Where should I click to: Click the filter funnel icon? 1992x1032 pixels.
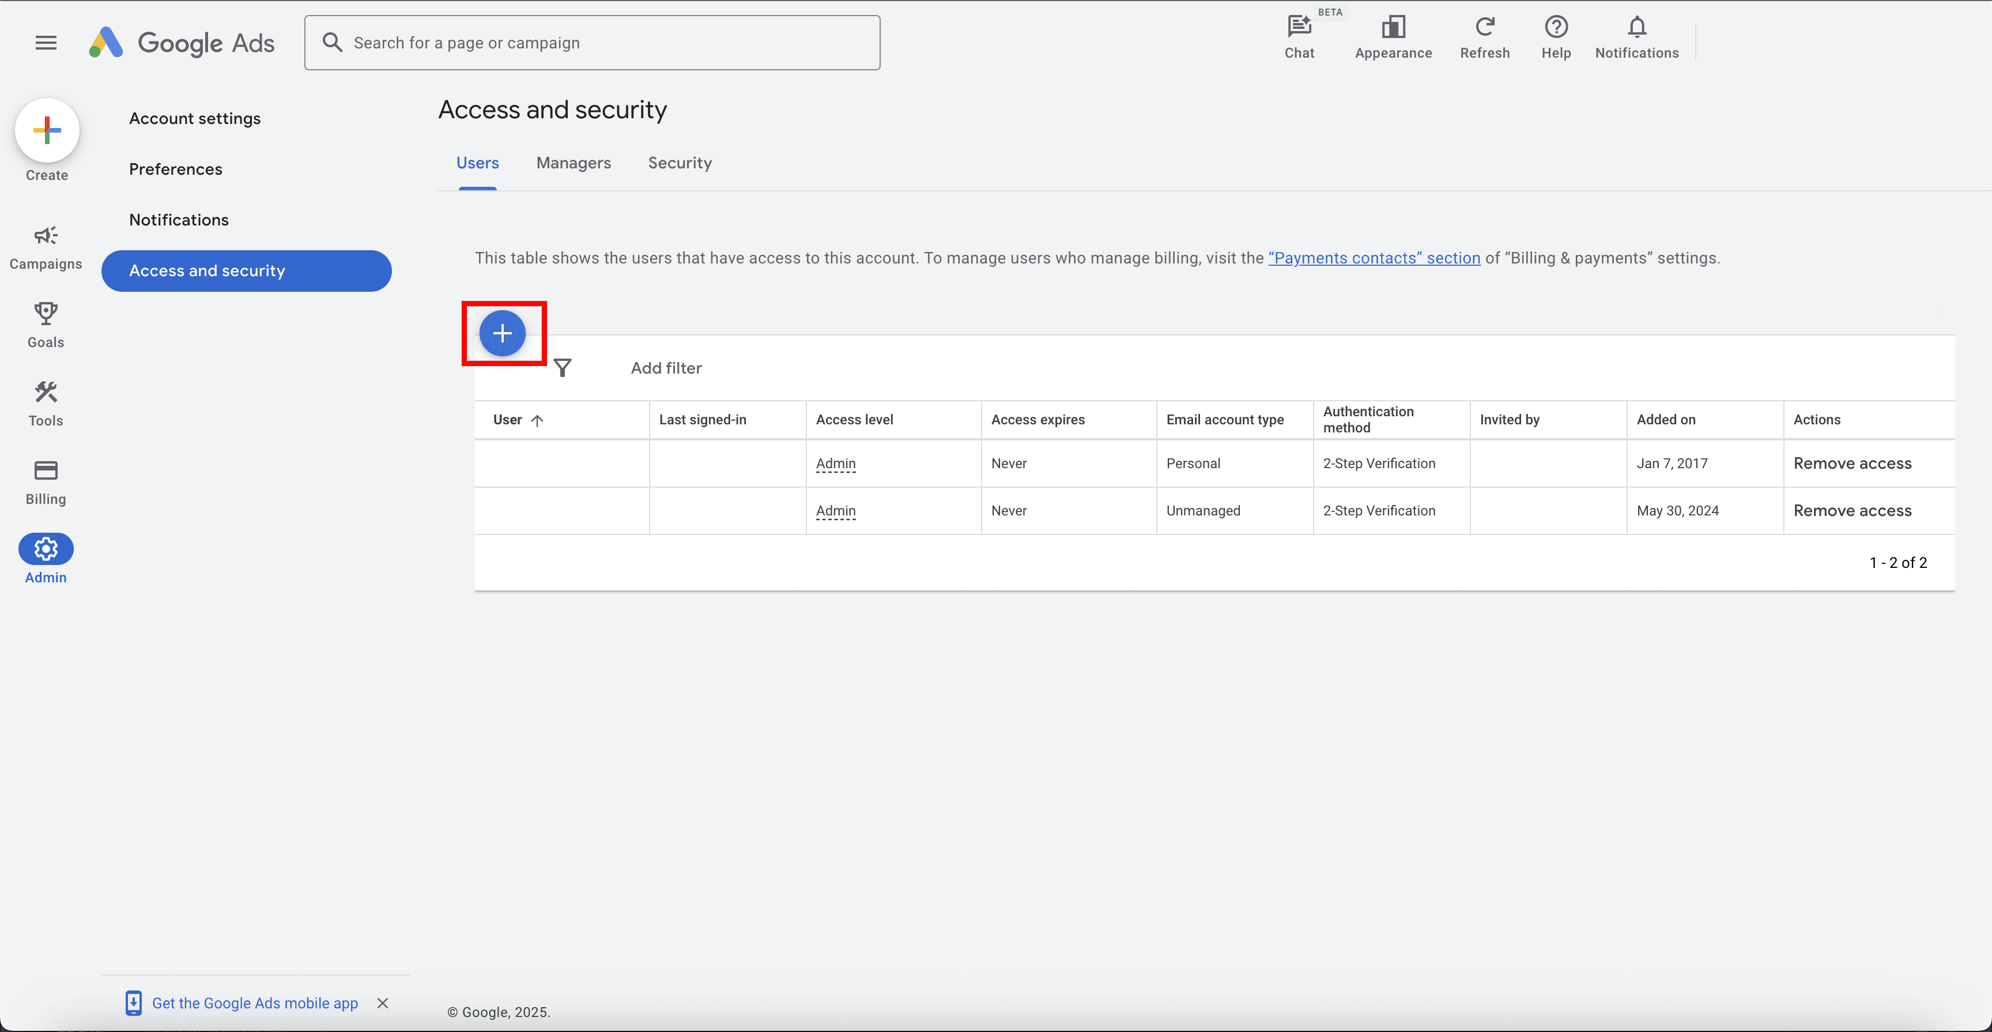pos(563,367)
